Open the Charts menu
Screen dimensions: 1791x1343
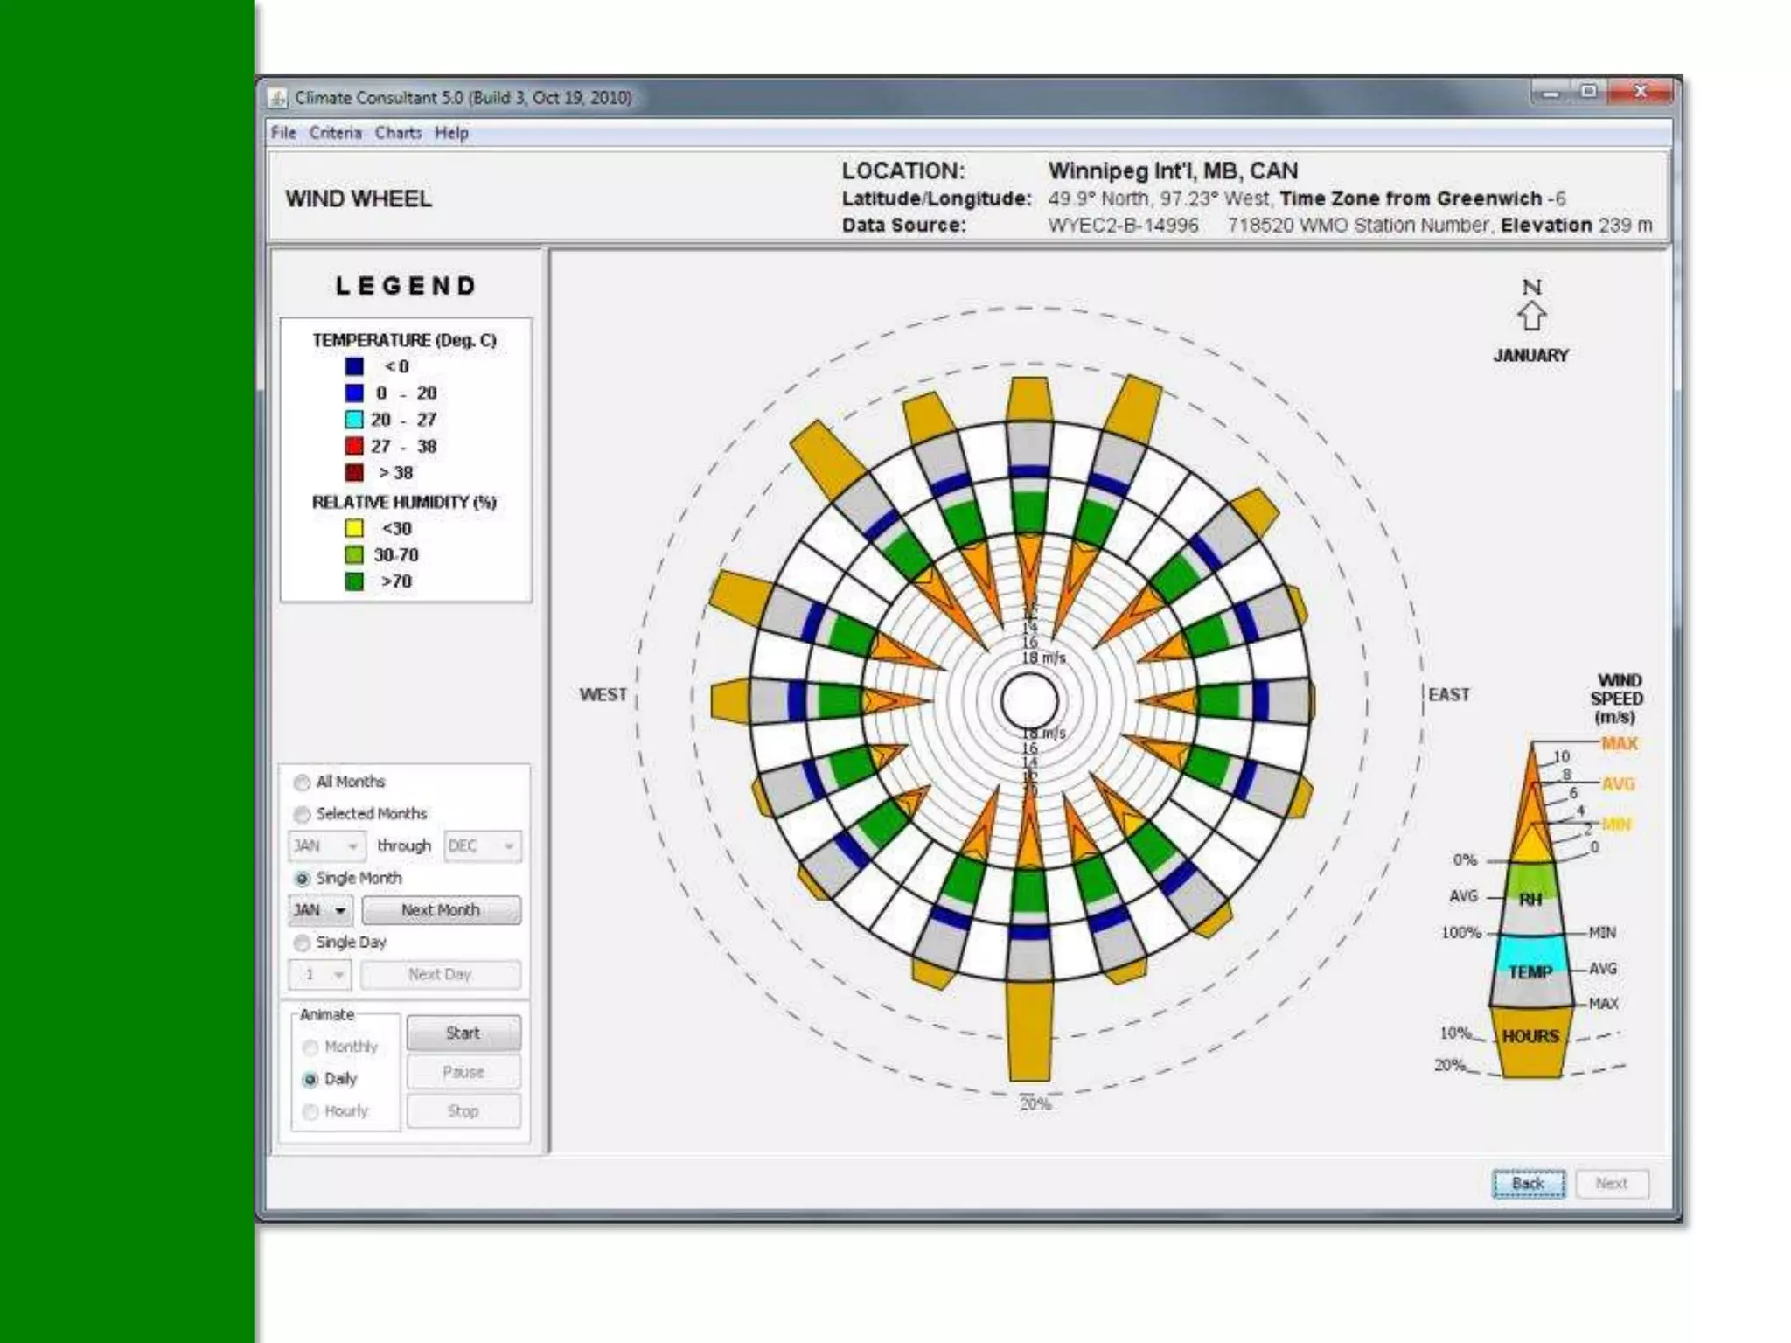(398, 133)
